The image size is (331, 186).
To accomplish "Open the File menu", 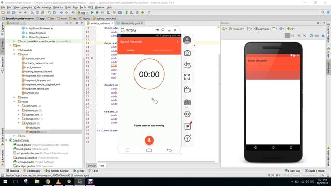I will [3, 7].
